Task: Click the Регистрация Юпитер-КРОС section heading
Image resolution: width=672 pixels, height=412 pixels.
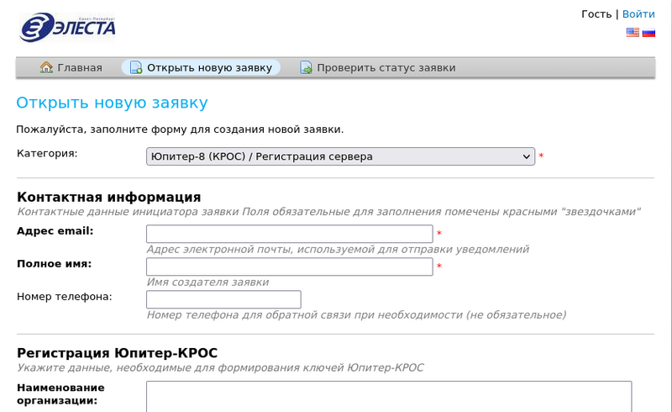Action: pos(117,353)
